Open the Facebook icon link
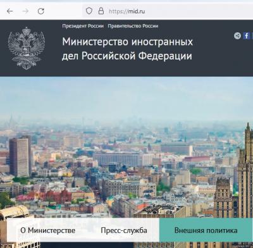Screen dimensions: 253x248 (x=247, y=35)
